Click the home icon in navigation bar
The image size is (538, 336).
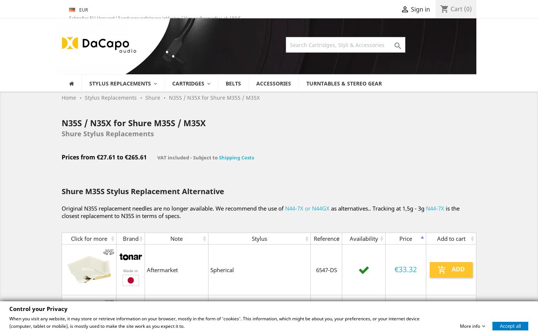(x=71, y=84)
